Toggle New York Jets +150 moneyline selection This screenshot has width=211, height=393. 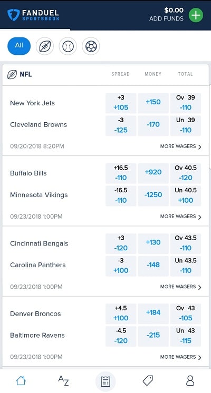(153, 103)
